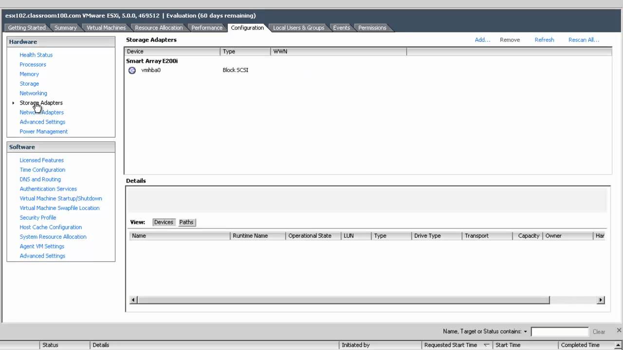The image size is (623, 350).
Task: Sort Details by Transport column
Action: coord(487,236)
